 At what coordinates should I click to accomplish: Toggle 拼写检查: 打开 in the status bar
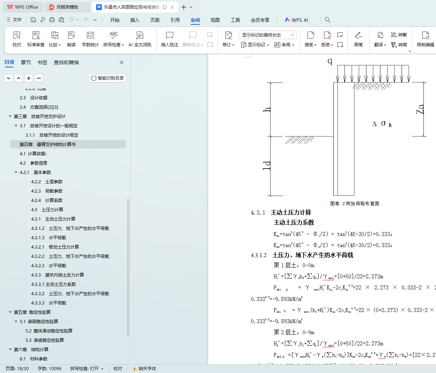[87, 369]
